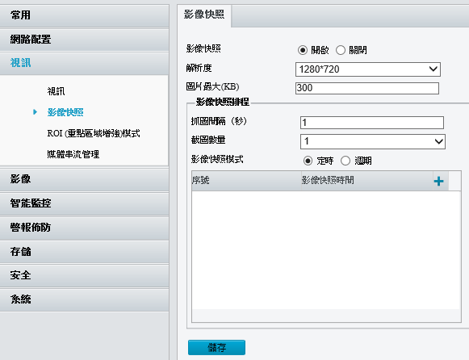Viewport: 469px width, 360px height.
Task: Open the 截圖數量 dropdown
Action: [x=373, y=141]
